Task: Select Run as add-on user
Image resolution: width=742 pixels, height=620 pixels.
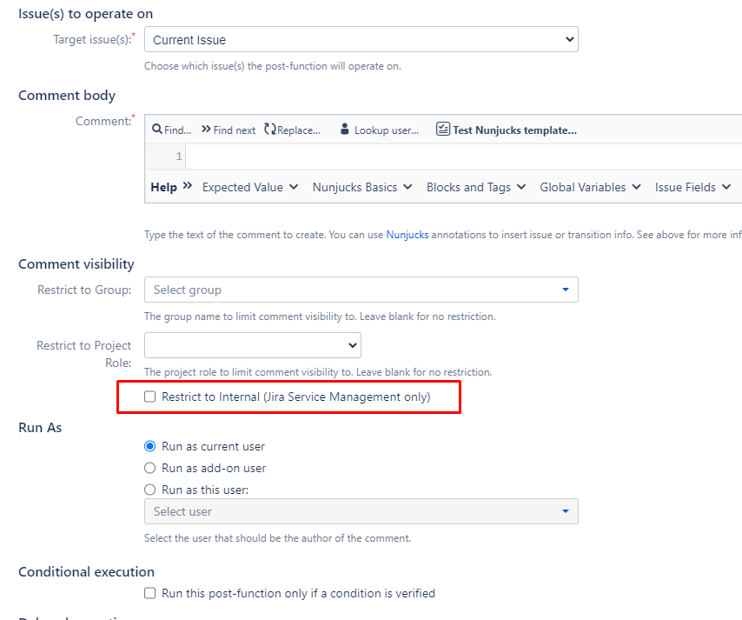Action: pos(150,468)
